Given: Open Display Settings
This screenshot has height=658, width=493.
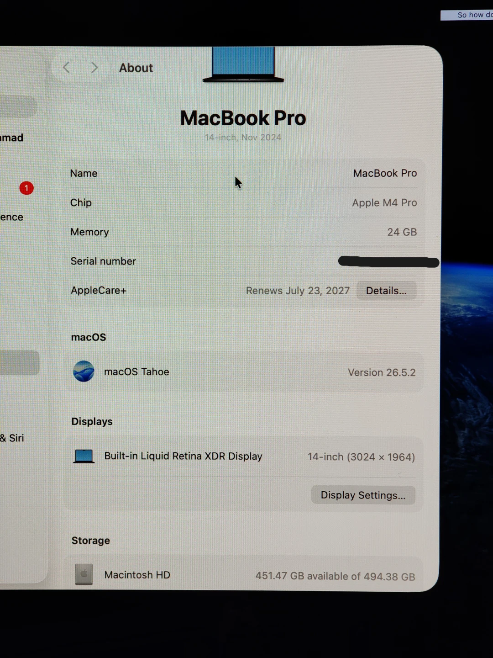Looking at the screenshot, I should click(363, 495).
